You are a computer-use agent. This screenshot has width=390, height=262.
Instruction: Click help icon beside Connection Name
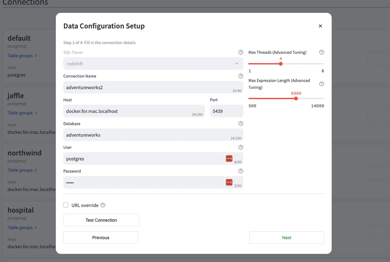point(240,76)
